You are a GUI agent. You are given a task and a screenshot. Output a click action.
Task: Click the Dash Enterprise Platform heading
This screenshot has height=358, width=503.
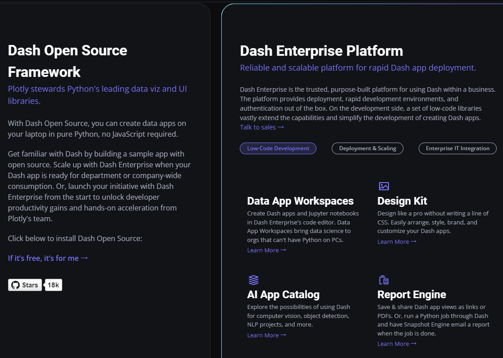[x=321, y=51]
